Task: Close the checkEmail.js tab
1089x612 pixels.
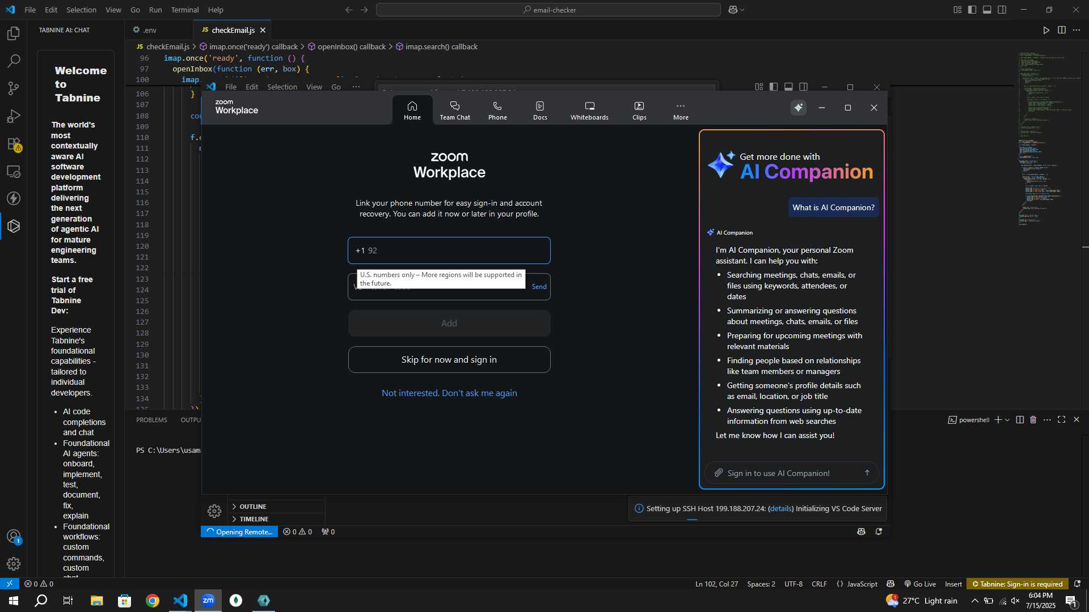Action: click(263, 30)
